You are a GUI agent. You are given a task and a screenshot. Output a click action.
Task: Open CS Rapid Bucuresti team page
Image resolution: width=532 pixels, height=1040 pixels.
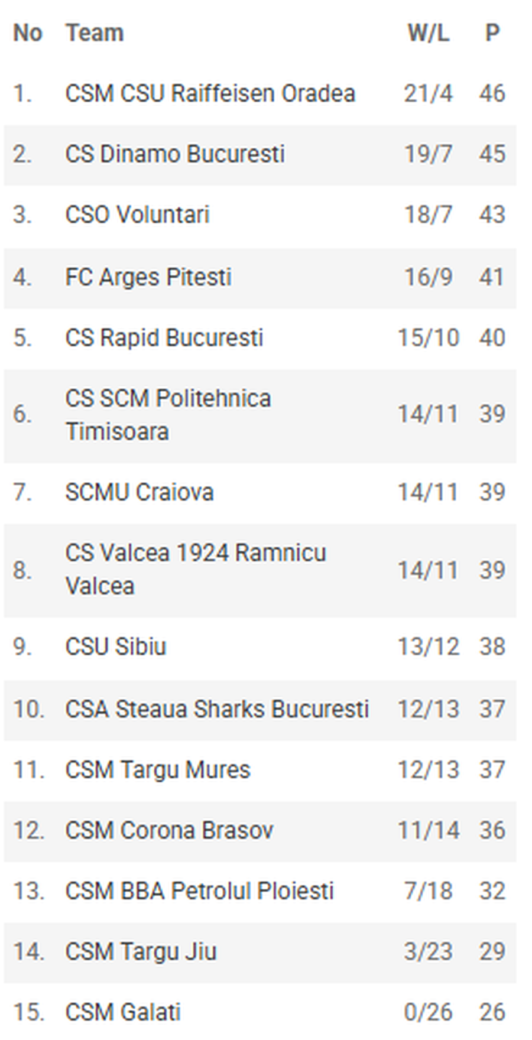[x=164, y=338]
